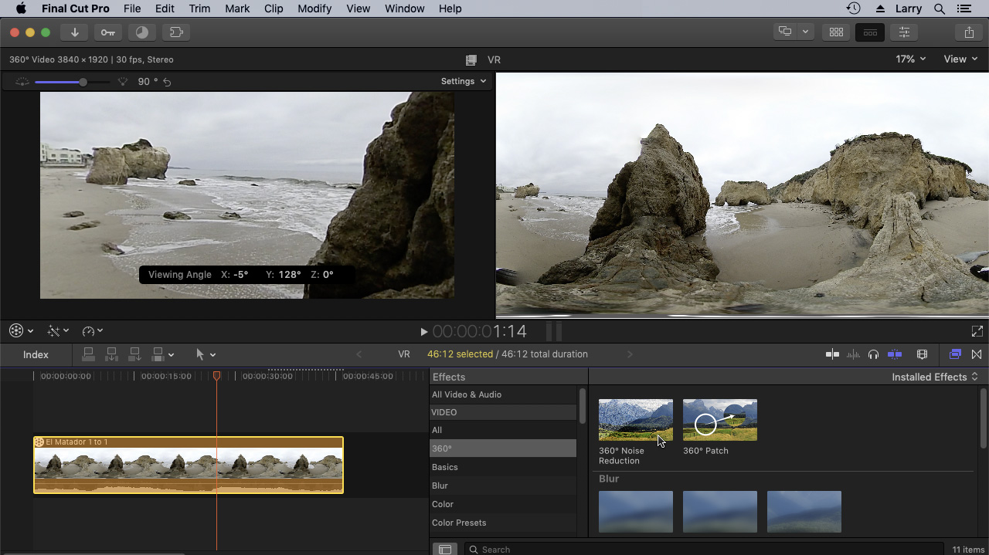The width and height of the screenshot is (989, 555).
Task: Click the Append clip edit icon
Action: coord(134,354)
